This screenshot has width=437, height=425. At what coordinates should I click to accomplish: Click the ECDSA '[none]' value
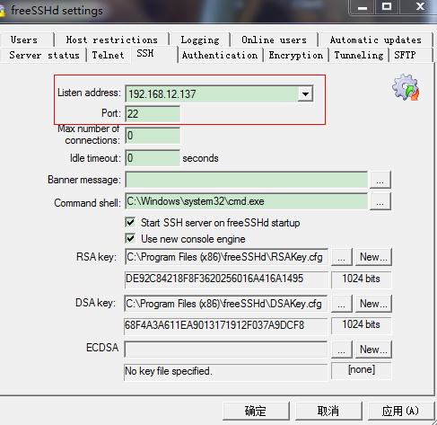point(361,370)
